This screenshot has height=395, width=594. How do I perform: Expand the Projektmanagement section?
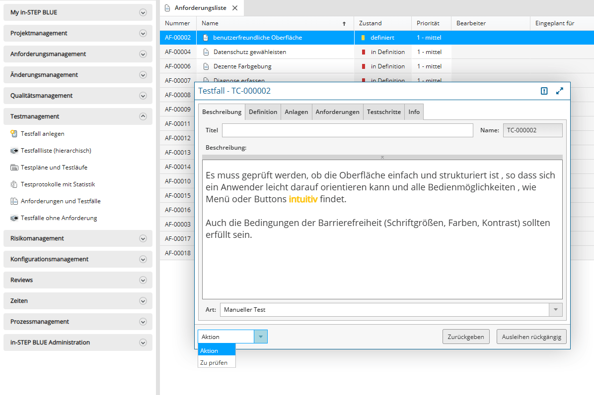pyautogui.click(x=143, y=33)
